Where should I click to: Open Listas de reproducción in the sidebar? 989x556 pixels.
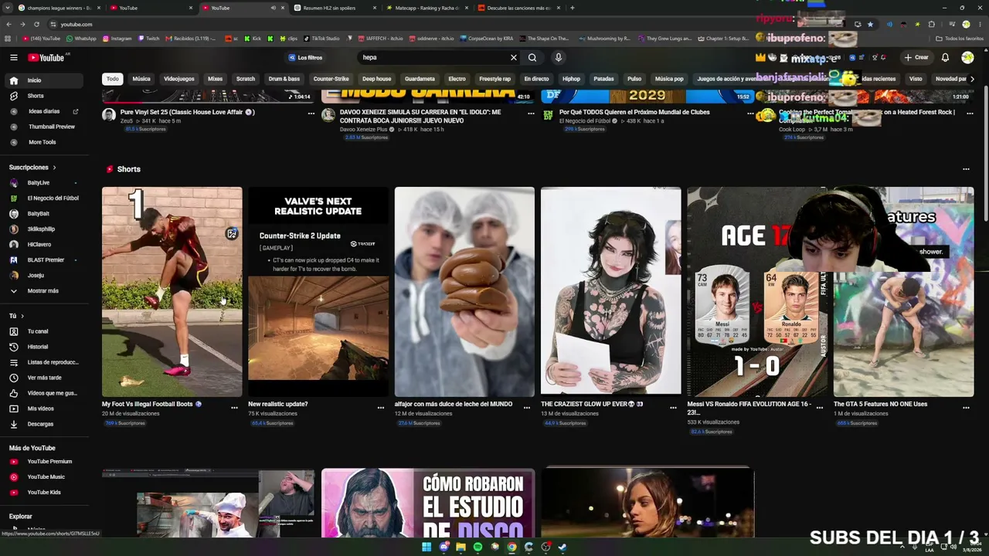tap(44, 362)
